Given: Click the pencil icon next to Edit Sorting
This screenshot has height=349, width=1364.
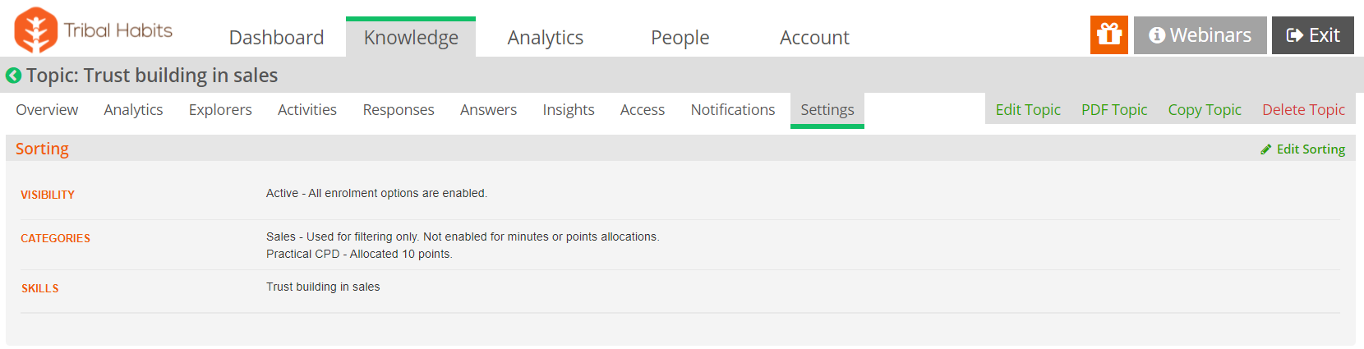Looking at the screenshot, I should 1266,149.
